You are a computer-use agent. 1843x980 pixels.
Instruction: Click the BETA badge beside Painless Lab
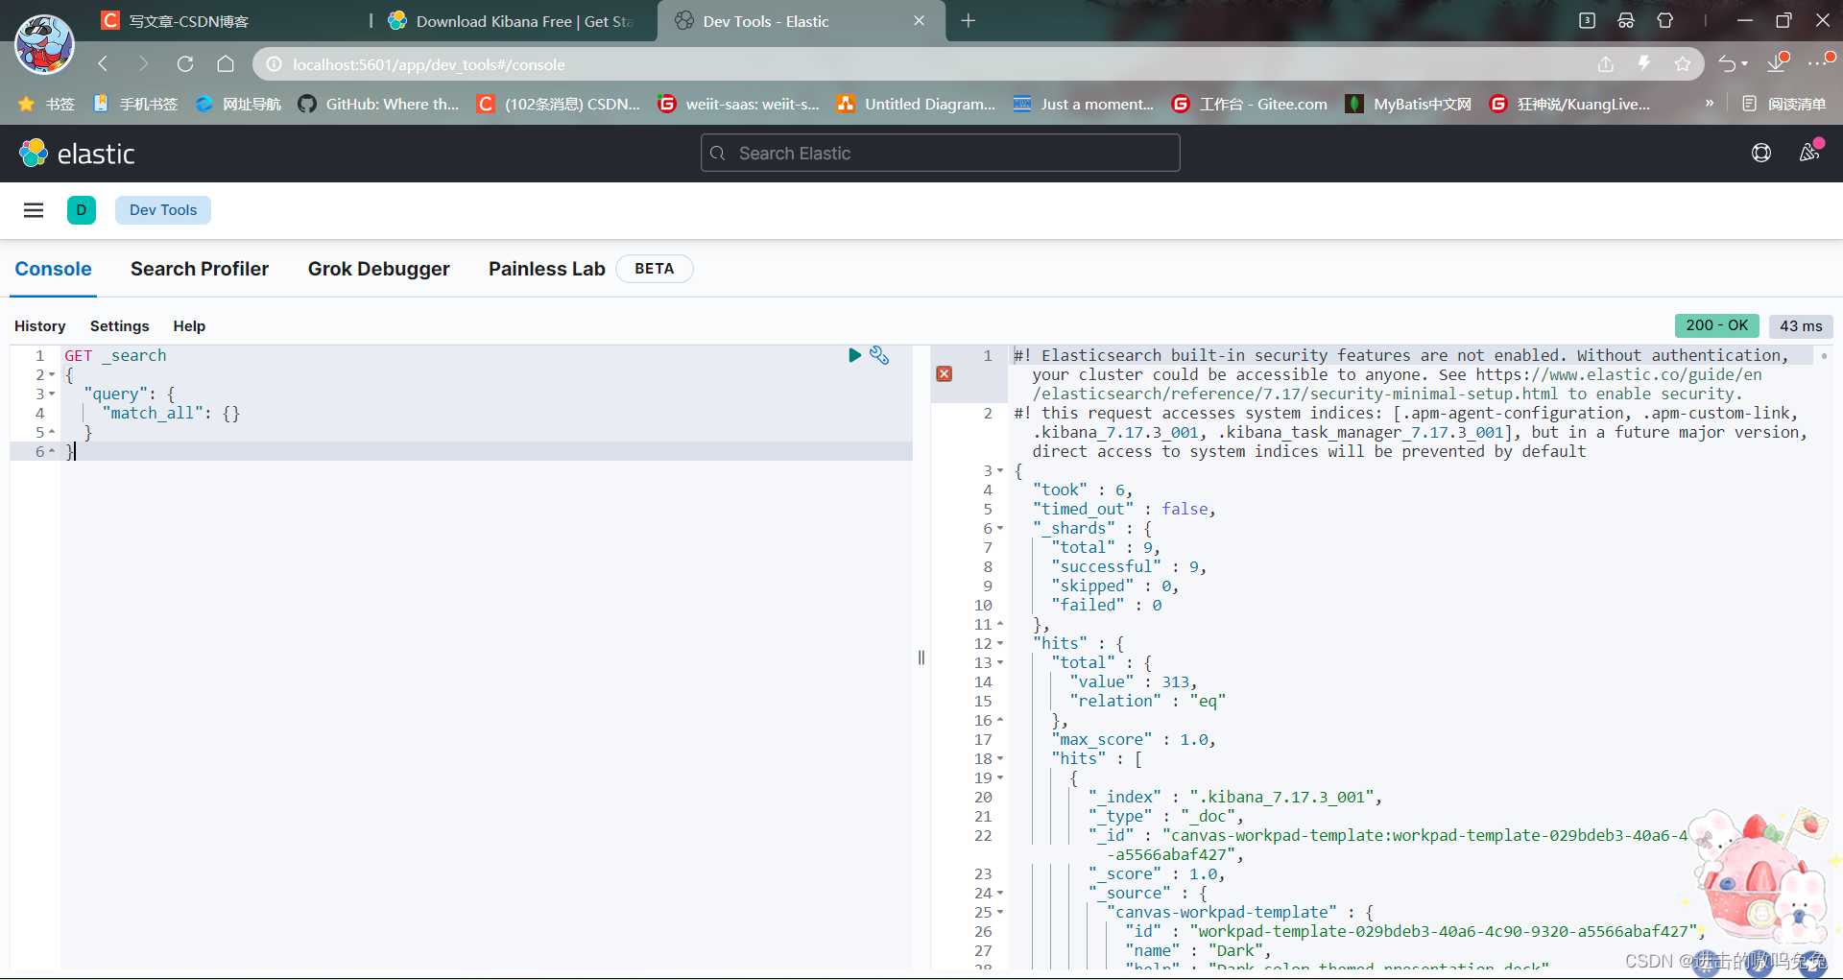tap(655, 269)
